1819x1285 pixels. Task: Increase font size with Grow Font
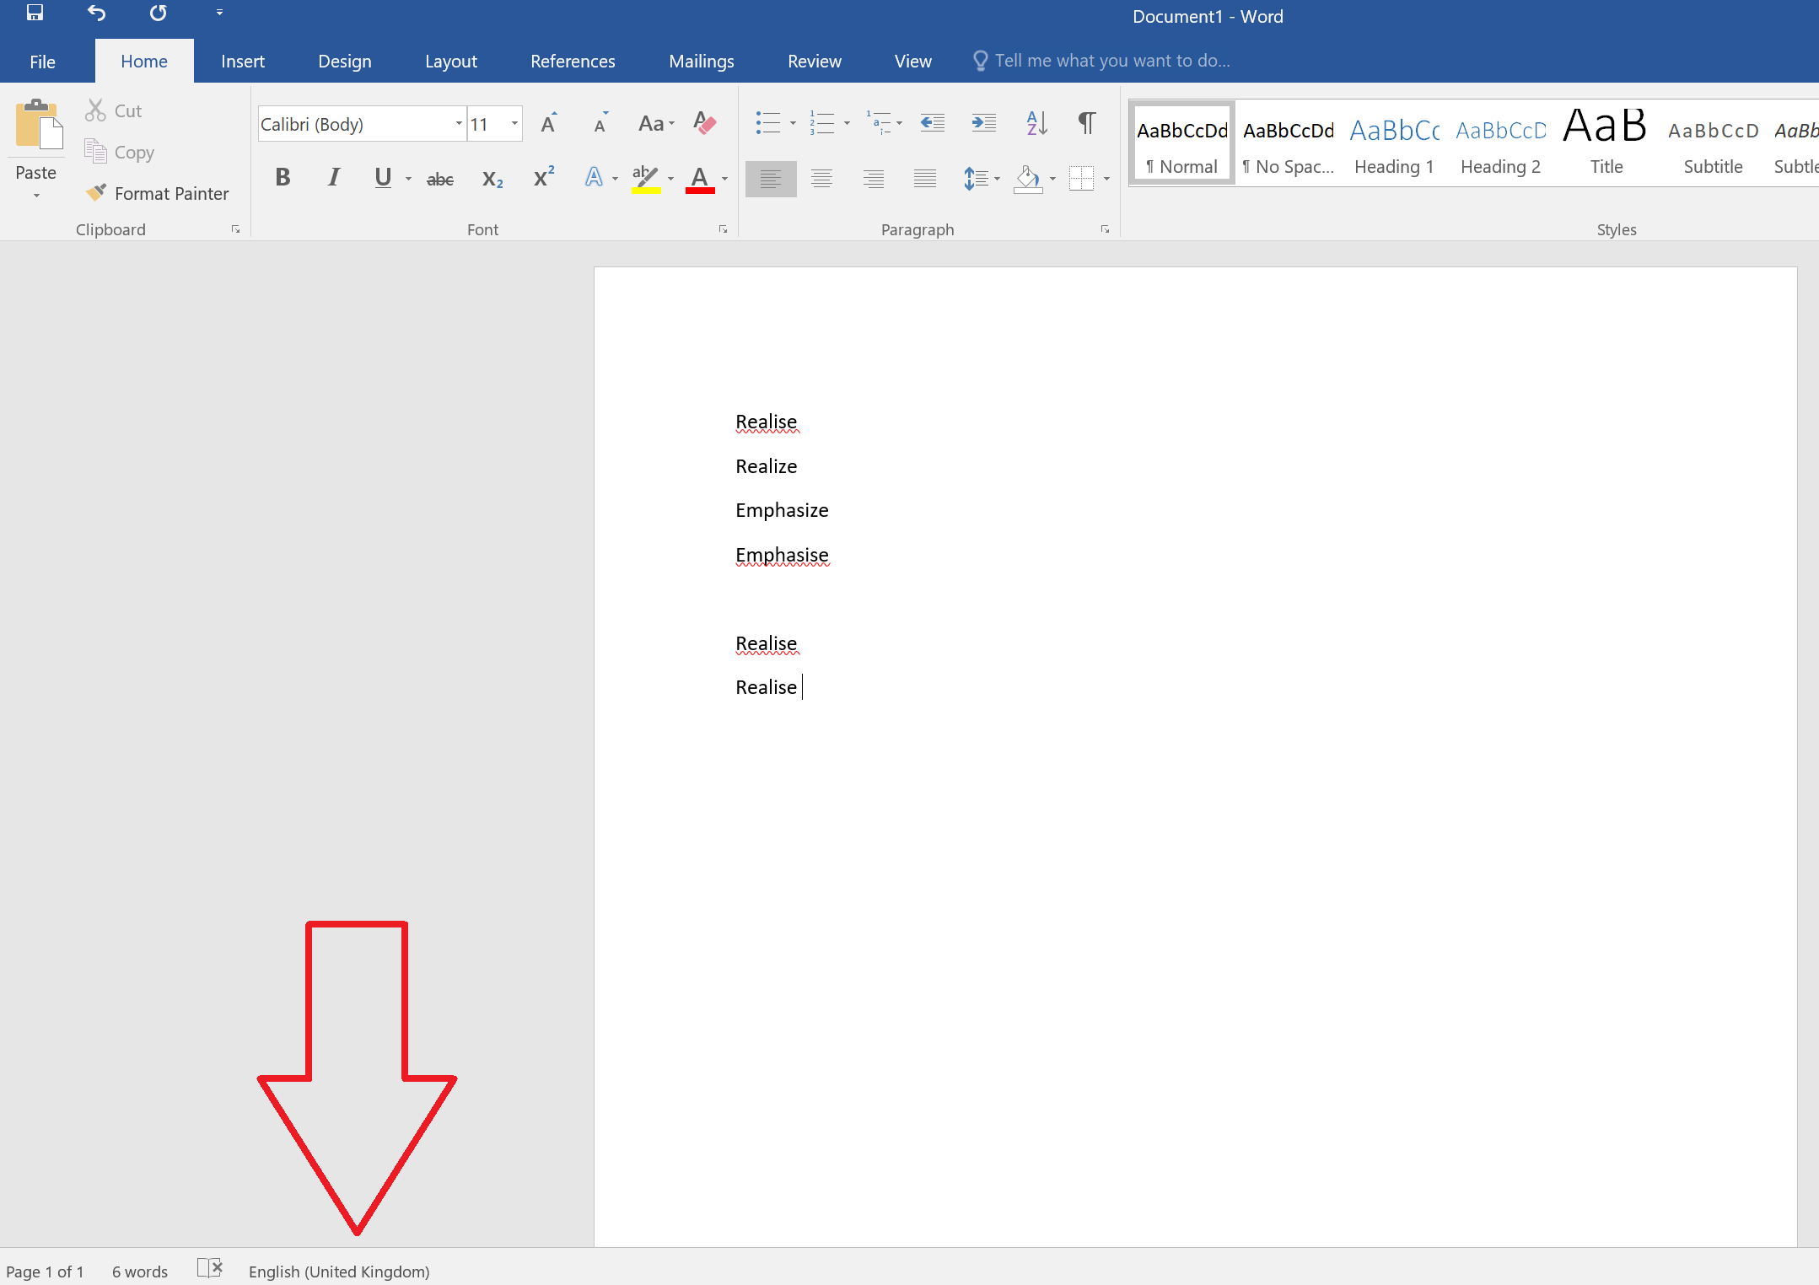point(549,123)
